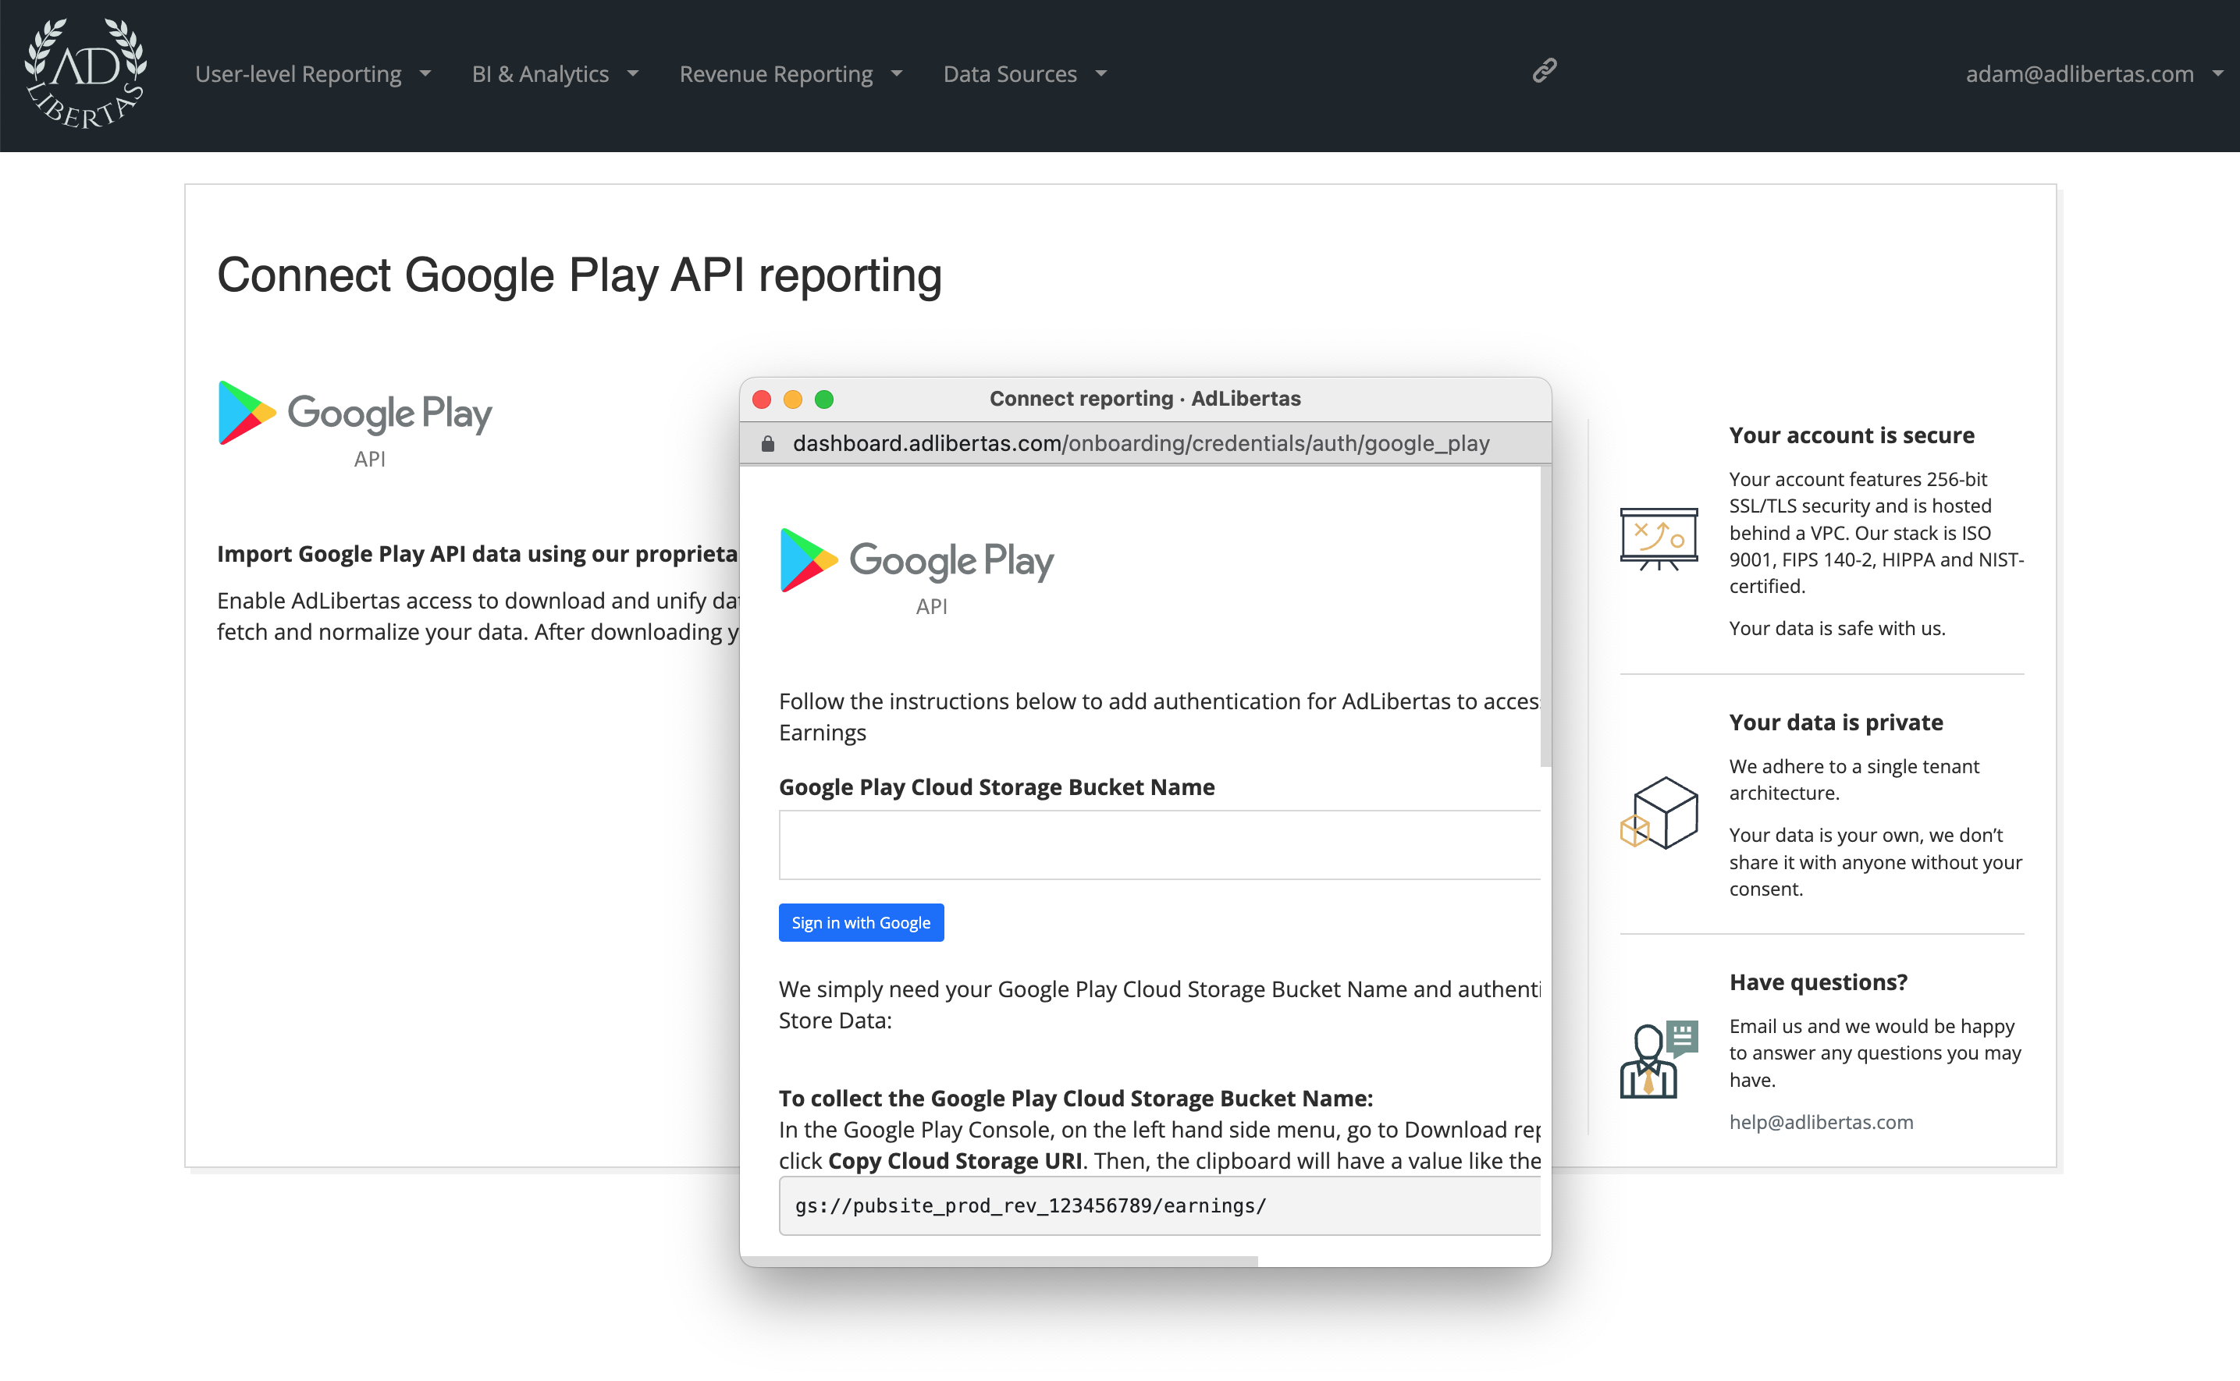Screen dimensions: 2240x1381
Task: Click the AdLibertas laurel logo
Action: (85, 73)
